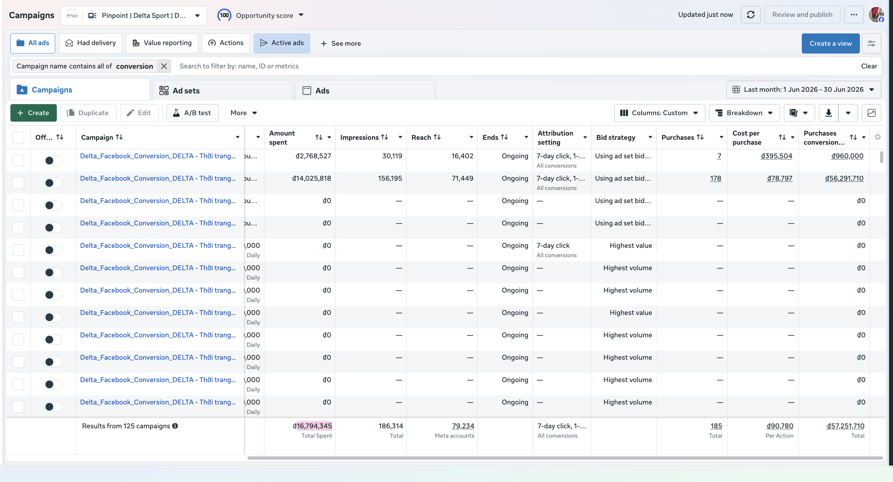Open the Breakdown dropdown

(744, 113)
